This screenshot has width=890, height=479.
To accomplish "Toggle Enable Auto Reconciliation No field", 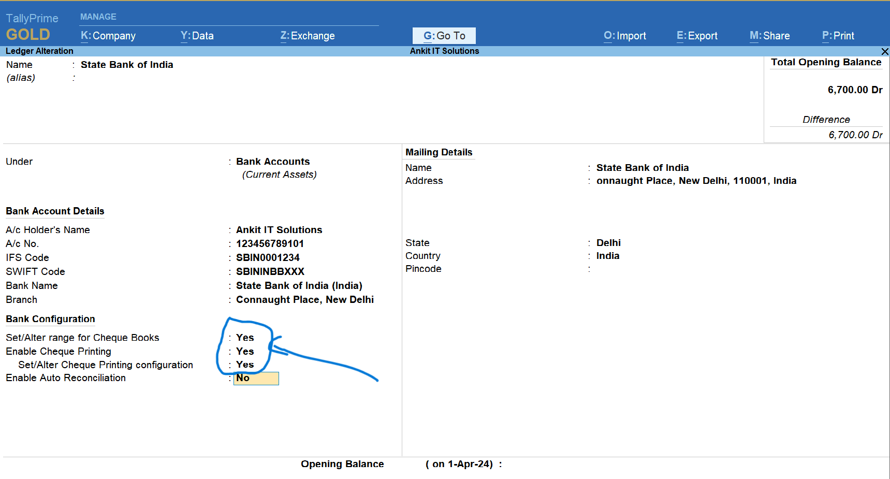I will [256, 379].
